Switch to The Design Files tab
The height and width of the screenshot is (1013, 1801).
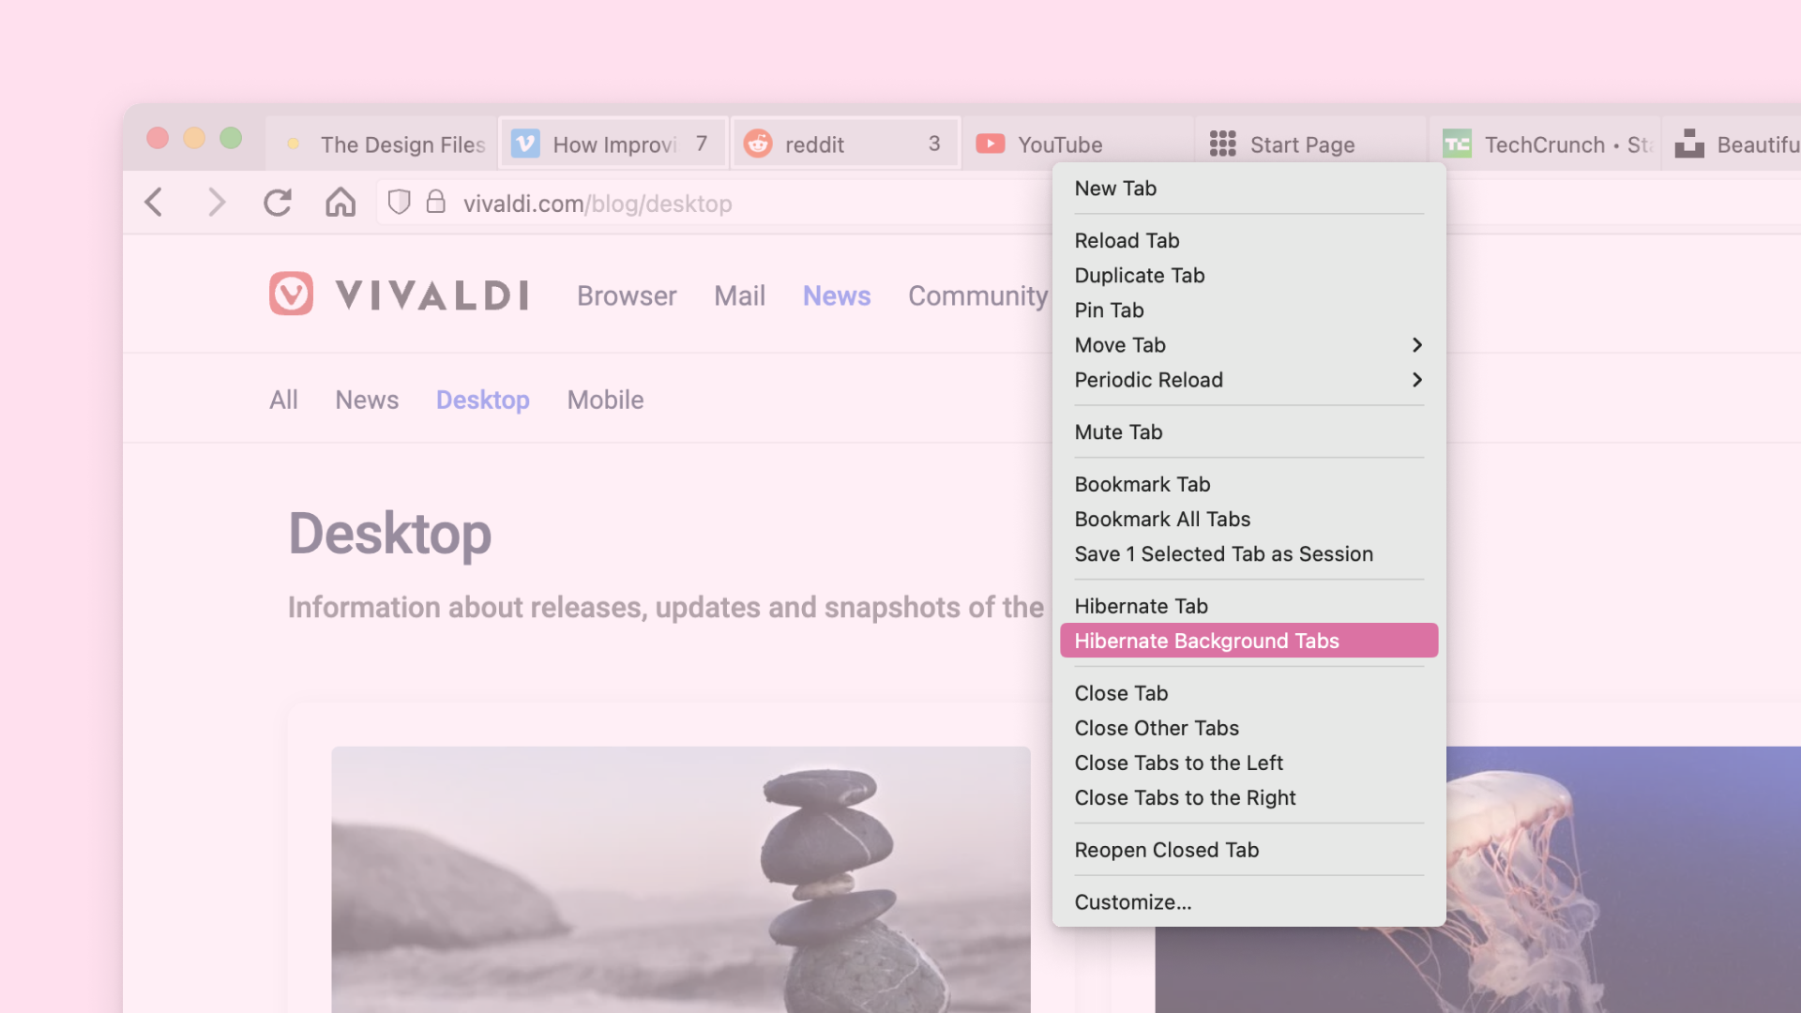pos(381,144)
